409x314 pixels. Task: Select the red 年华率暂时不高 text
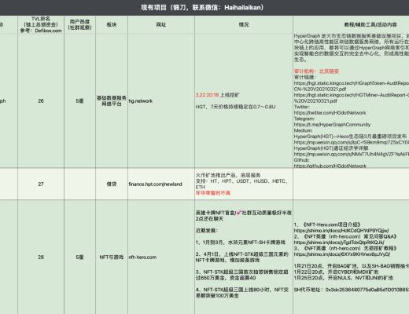(213, 193)
